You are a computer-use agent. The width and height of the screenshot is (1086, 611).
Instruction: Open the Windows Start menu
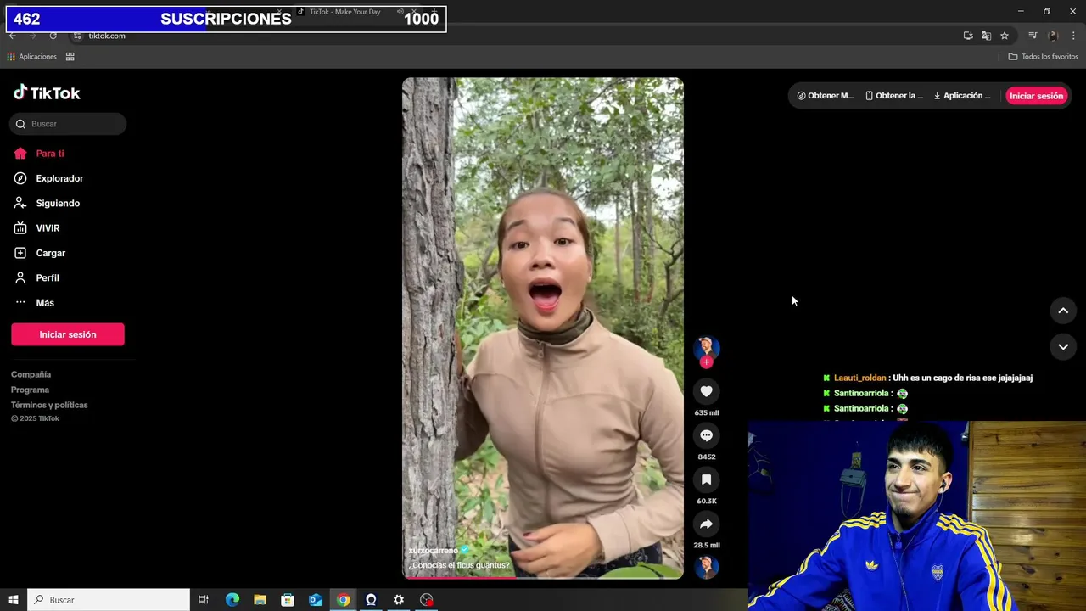coord(14,600)
